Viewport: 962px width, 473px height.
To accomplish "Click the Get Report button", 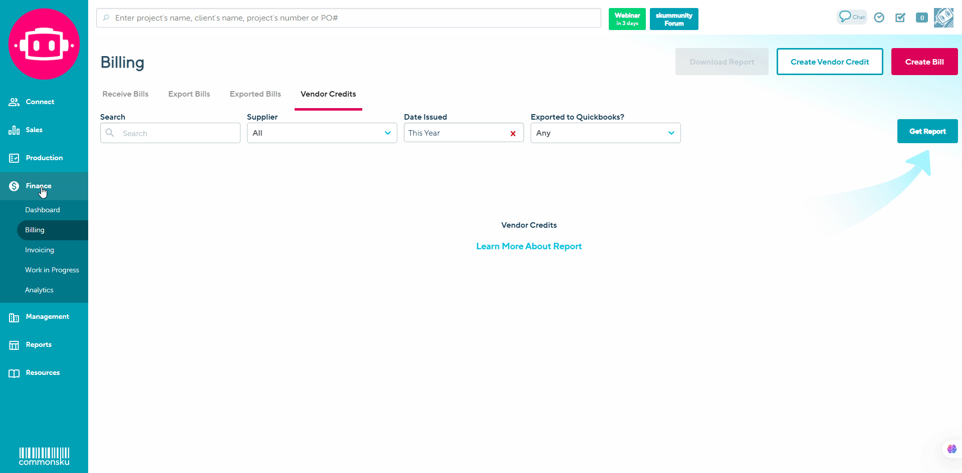I will pos(927,131).
